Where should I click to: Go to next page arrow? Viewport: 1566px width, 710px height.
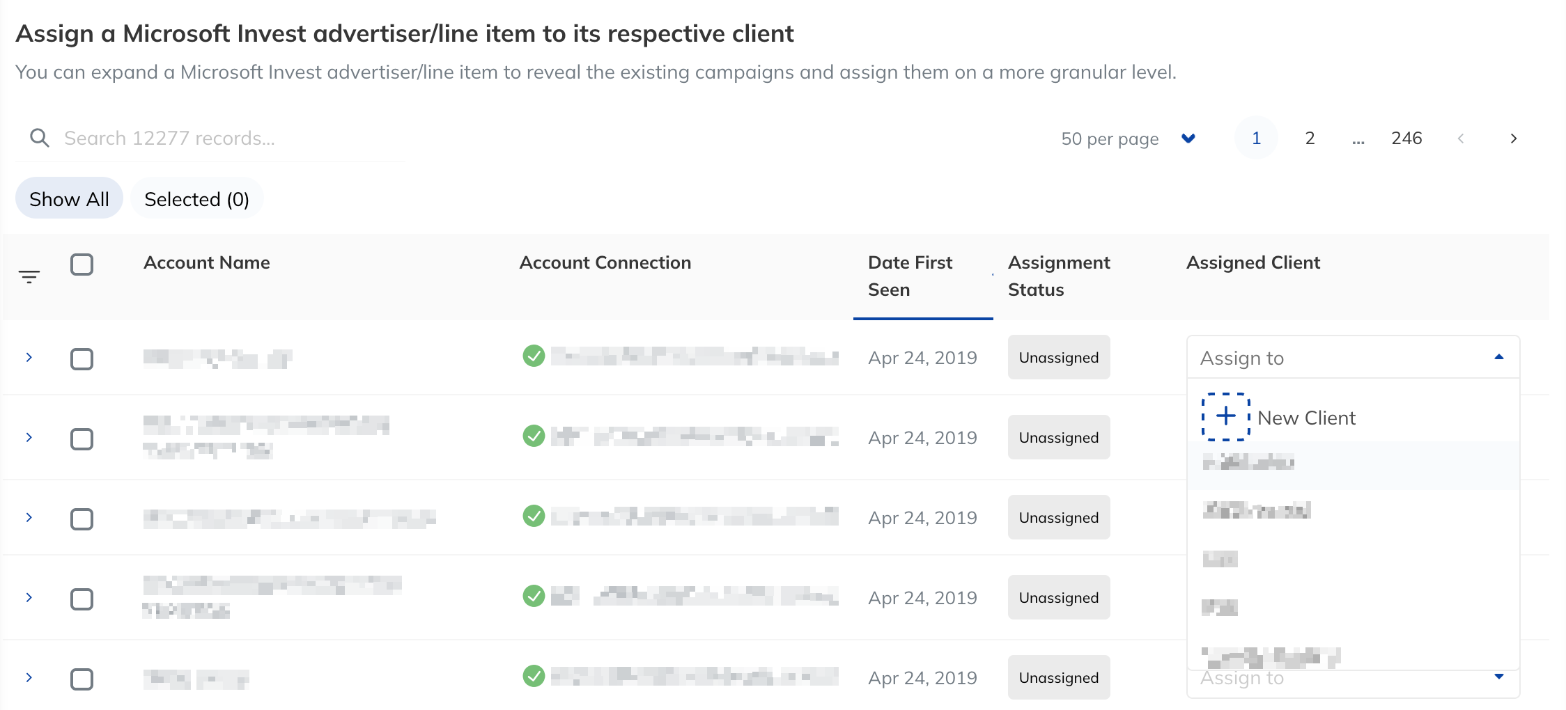[x=1513, y=139]
